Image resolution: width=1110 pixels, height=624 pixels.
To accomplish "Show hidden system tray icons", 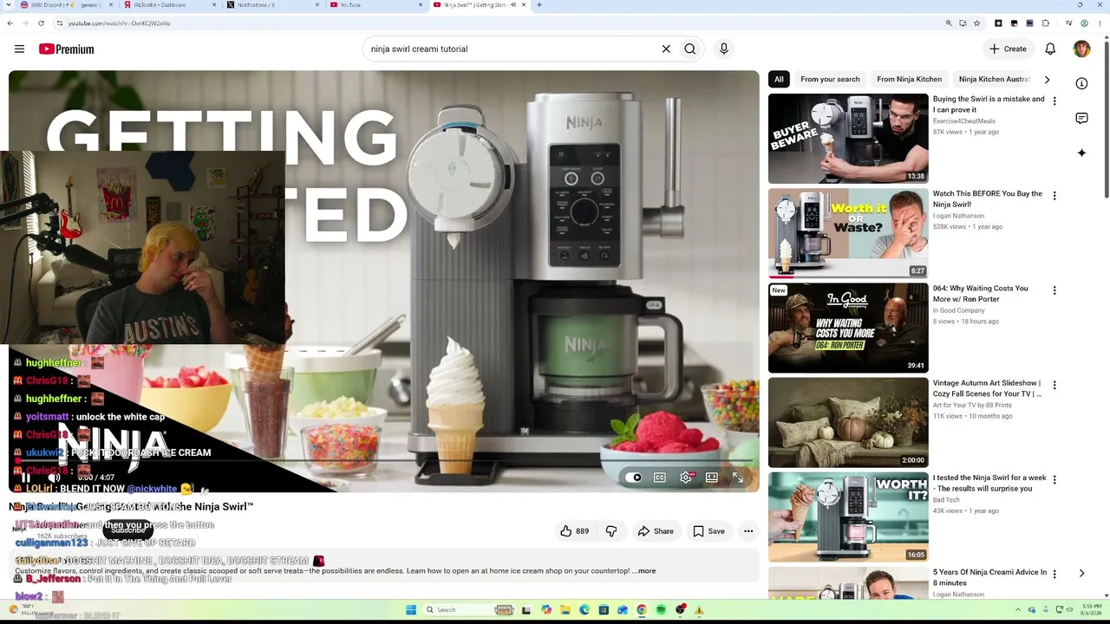I will point(1019,610).
